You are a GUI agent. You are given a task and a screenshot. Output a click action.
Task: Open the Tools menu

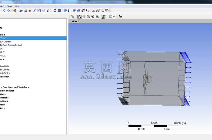point(10,6)
